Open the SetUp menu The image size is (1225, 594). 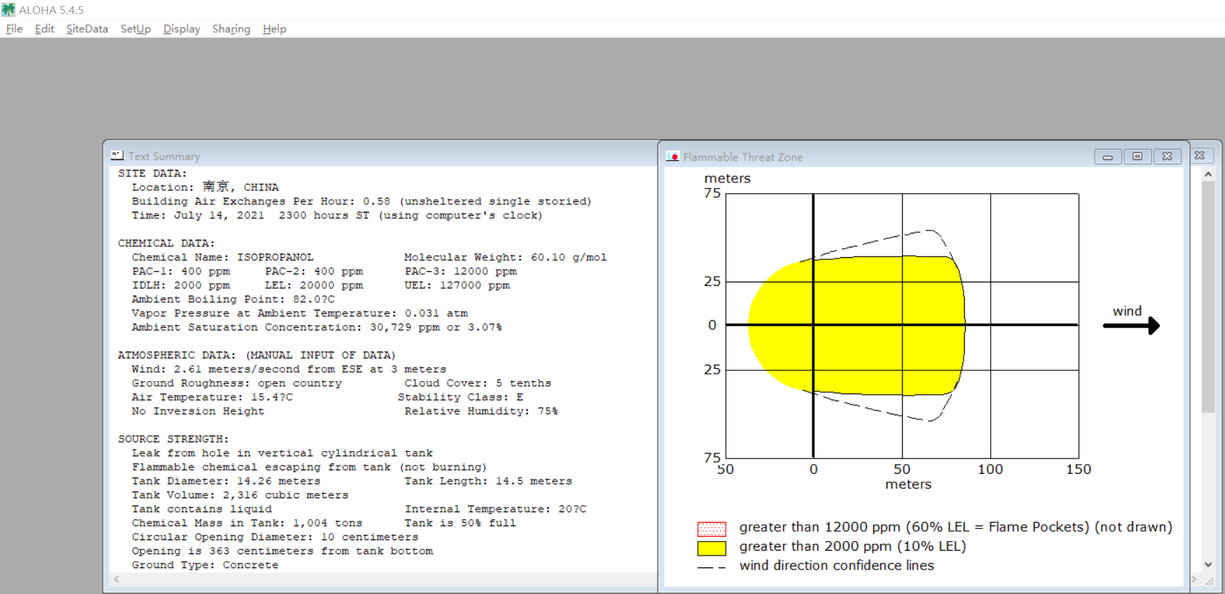136,29
